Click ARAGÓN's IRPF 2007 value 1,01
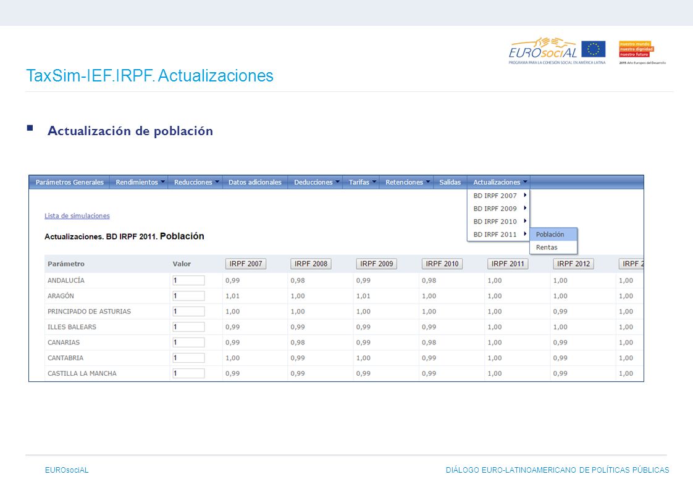This screenshot has width=693, height=490. coord(232,296)
